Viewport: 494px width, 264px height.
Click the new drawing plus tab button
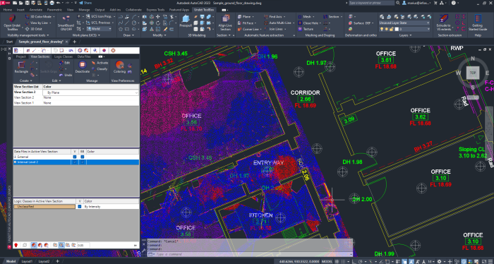75,42
